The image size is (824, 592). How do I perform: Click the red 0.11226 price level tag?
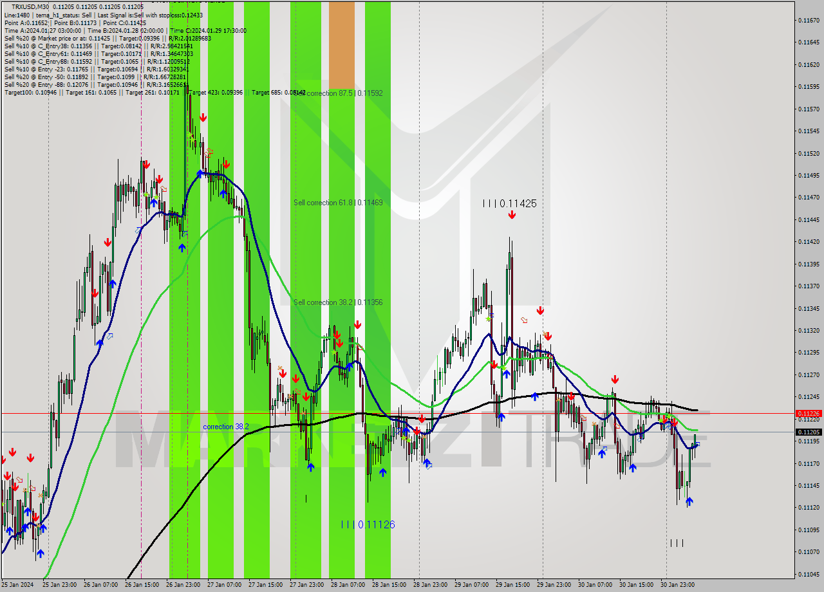tap(808, 413)
